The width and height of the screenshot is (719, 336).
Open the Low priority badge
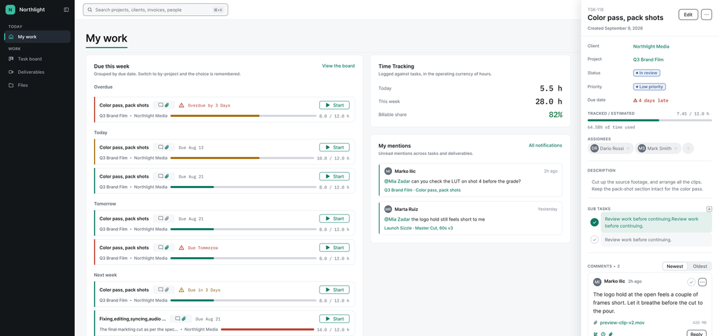(x=649, y=86)
